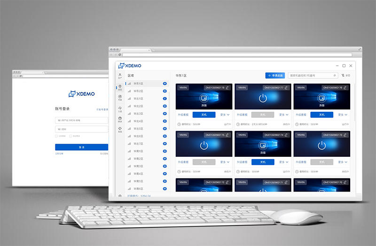Click the password input in login window
The width and height of the screenshot is (376, 246).
coord(81,129)
